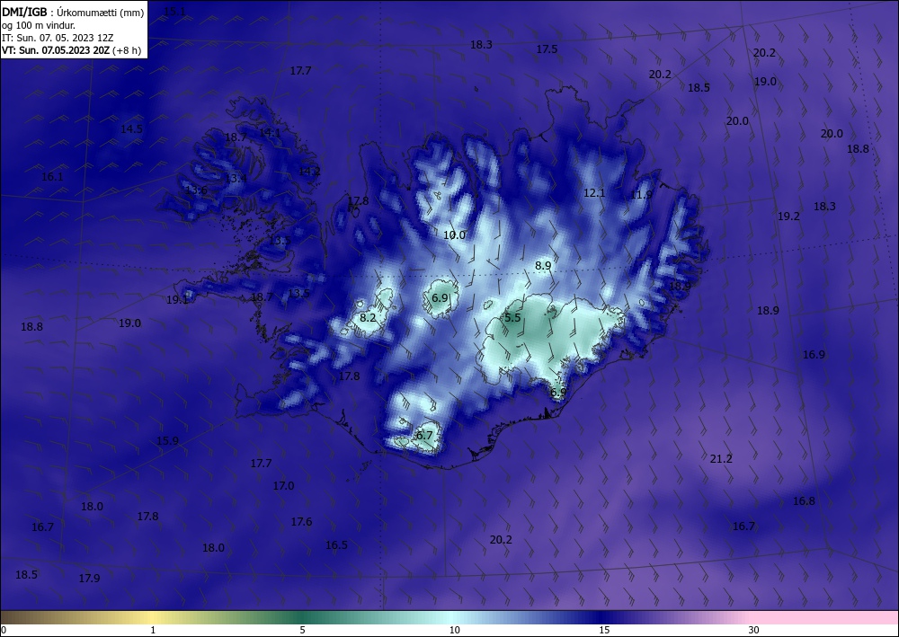
Task: Click the 6.9 value on Hofsjökull glacier
Action: 440,298
